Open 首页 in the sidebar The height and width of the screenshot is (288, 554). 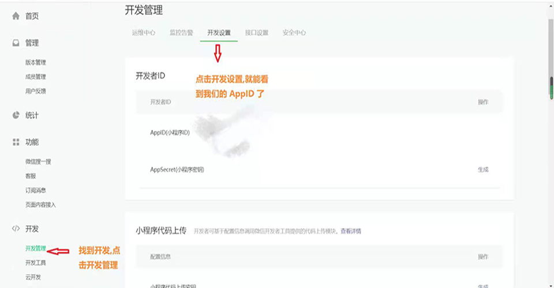tap(32, 16)
